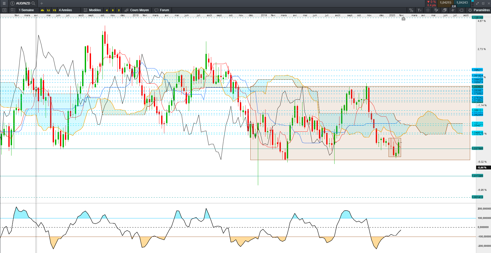
Task: Click the candlestick cursor icon
Action: coord(453,10)
